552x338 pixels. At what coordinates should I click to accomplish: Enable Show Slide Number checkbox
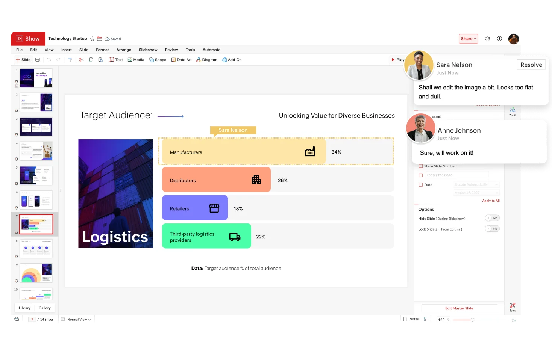point(421,166)
